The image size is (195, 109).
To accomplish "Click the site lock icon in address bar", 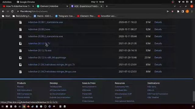I will tap(18, 12).
